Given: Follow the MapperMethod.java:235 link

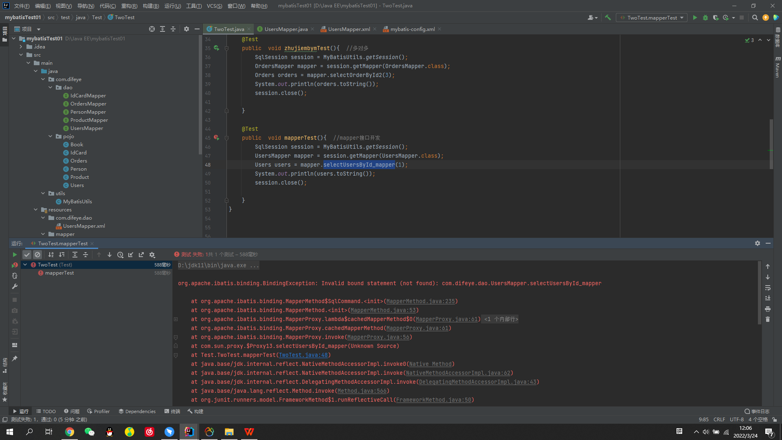Looking at the screenshot, I should click(421, 301).
